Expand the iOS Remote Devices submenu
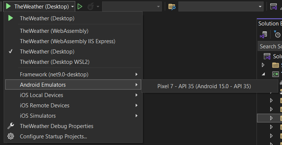282x145 pixels. pyautogui.click(x=73, y=105)
